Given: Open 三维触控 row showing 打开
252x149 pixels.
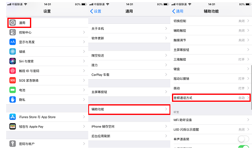Looking at the screenshot, I should [211, 59].
